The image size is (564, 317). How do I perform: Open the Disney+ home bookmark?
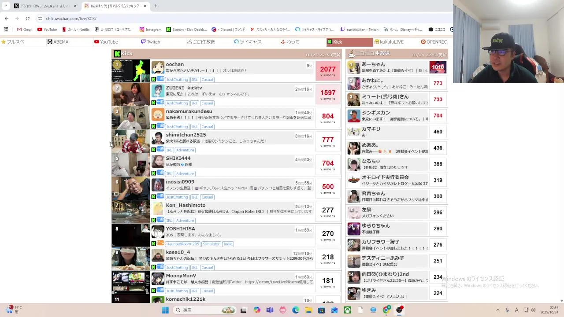pos(403,29)
